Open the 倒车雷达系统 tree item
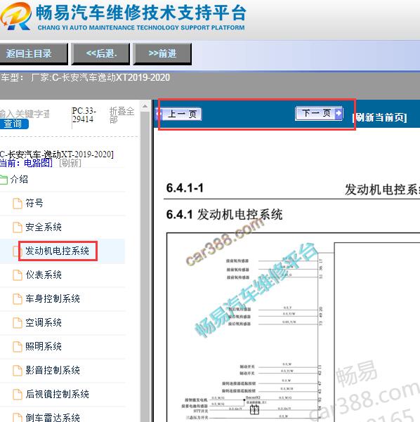 (53, 417)
